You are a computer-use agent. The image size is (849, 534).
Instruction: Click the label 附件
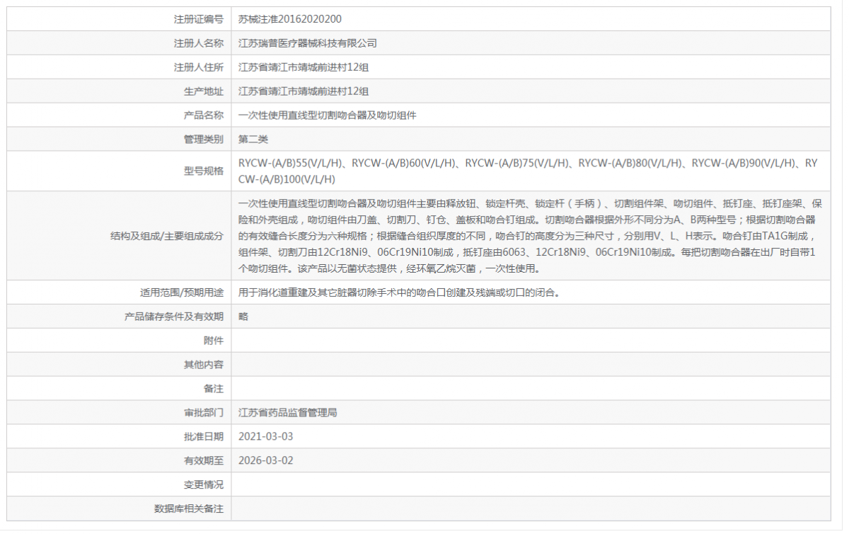(214, 341)
